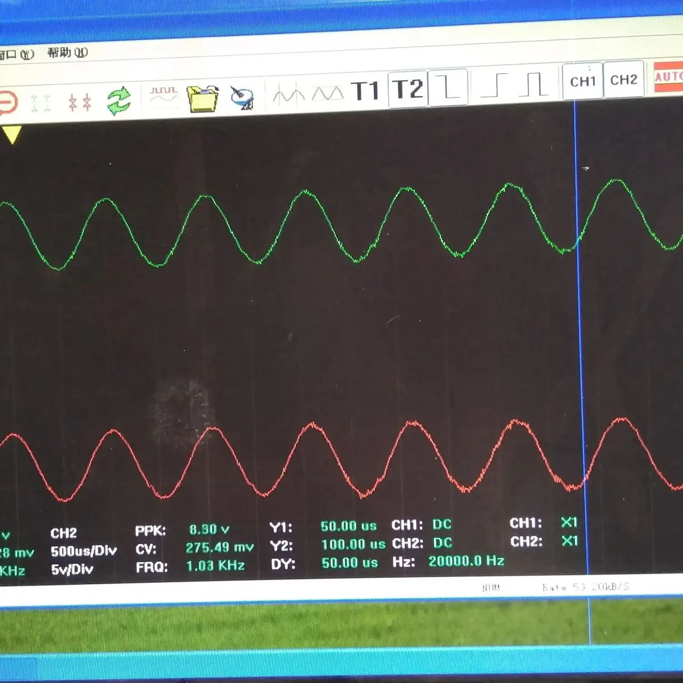This screenshot has height=683, width=683.
Task: Click the blue vertical cursor line
Action: [580, 319]
